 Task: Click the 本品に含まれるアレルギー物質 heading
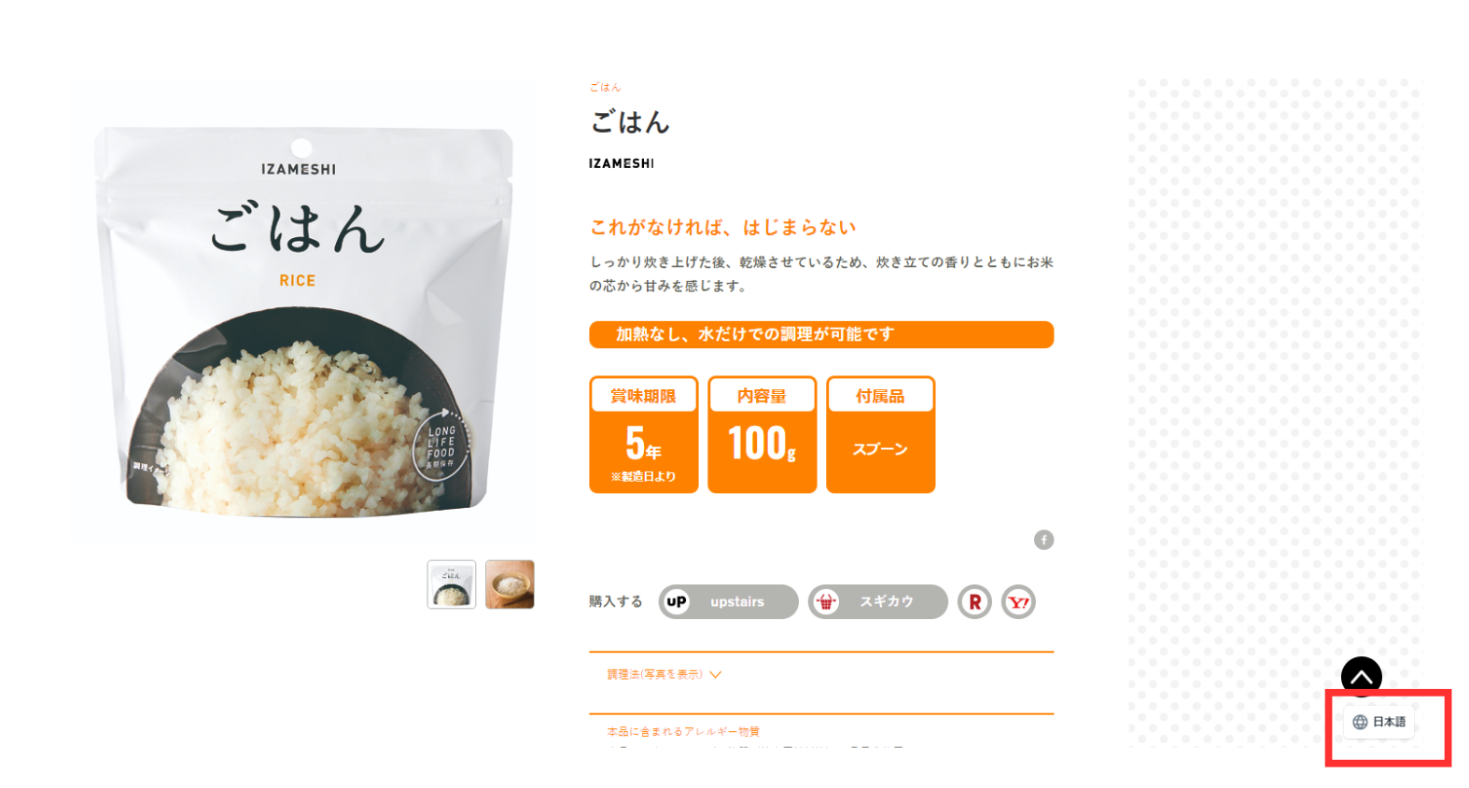coord(683,731)
